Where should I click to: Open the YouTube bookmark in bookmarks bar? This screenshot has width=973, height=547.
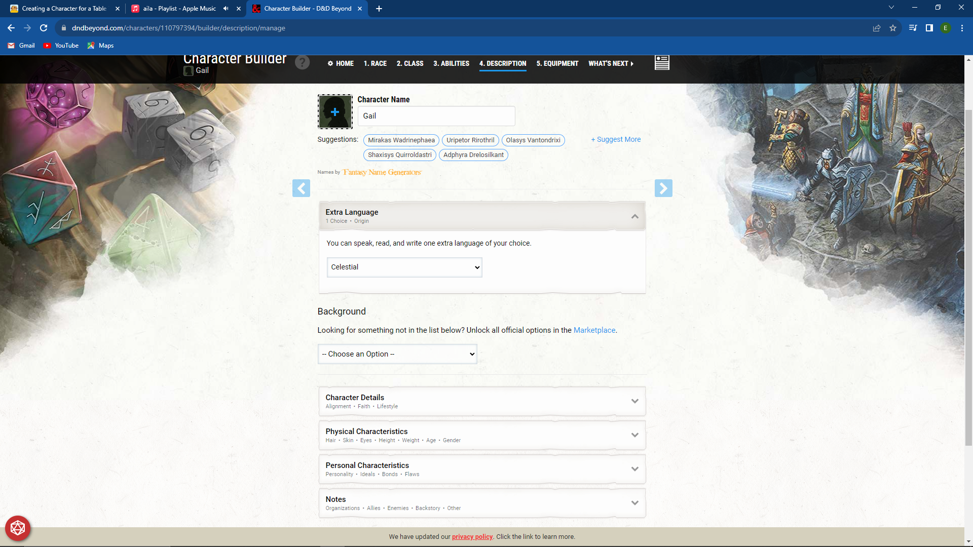[x=61, y=46]
